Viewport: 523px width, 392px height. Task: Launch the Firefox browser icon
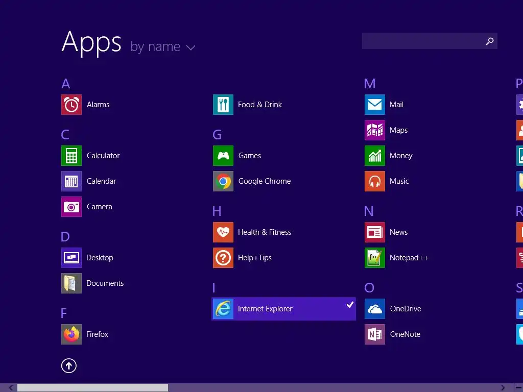[72, 334]
